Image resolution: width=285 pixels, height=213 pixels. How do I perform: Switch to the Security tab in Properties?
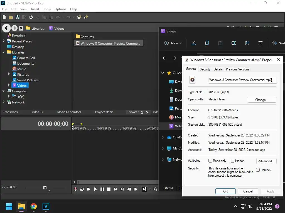(205, 69)
